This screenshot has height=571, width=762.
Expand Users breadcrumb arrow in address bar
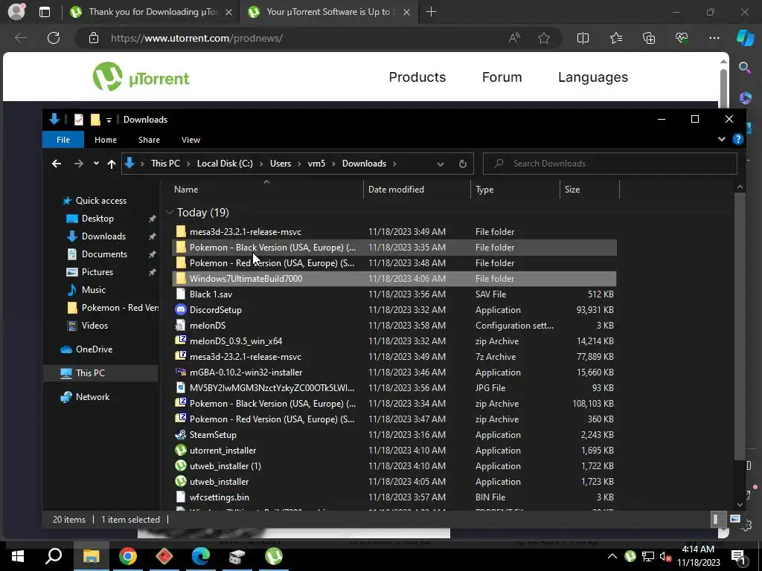pyautogui.click(x=299, y=164)
